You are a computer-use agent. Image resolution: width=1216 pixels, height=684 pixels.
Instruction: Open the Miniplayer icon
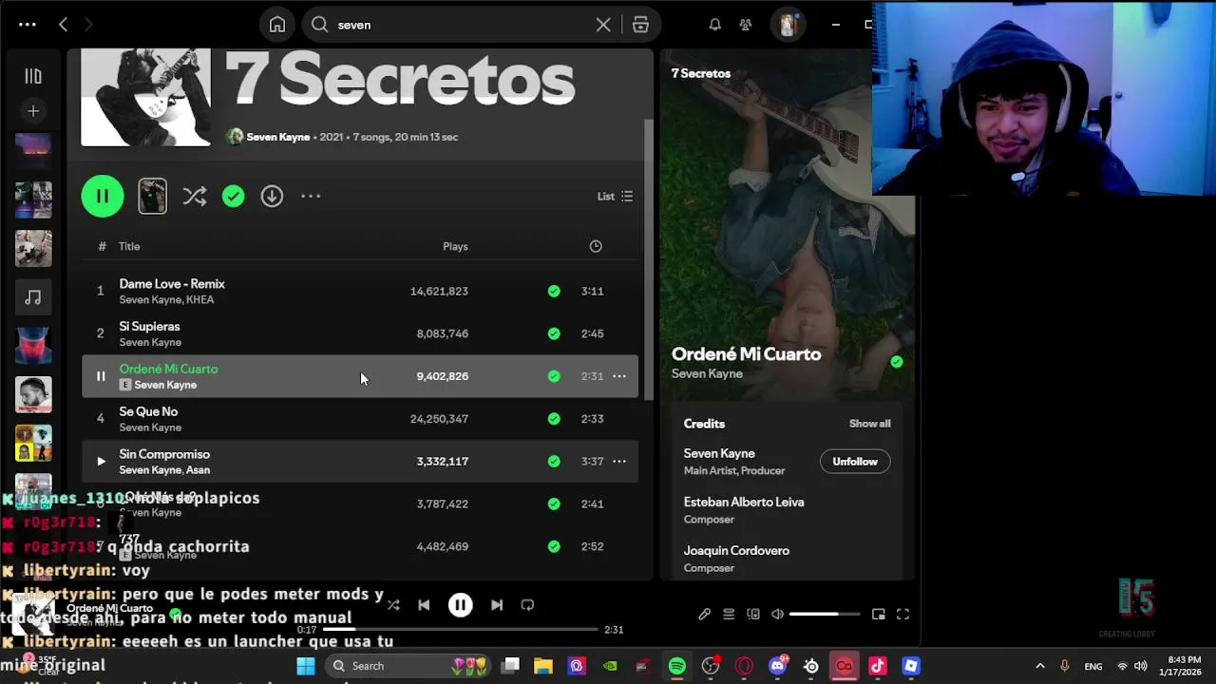pos(879,615)
